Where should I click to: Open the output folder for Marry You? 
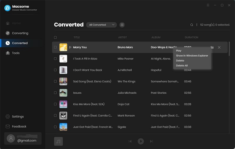click(x=212, y=47)
